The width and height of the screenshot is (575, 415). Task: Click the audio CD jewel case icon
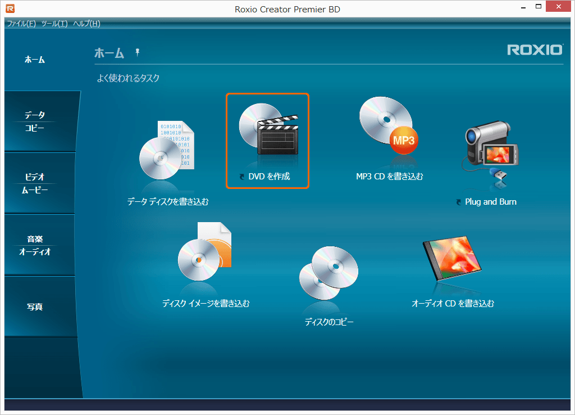(452, 258)
